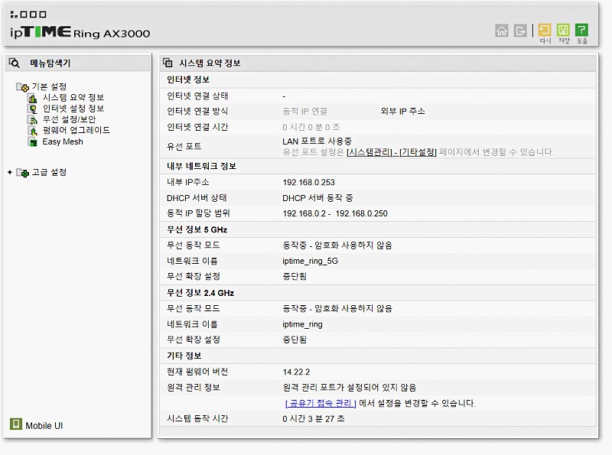Switch to Mobile UI text link
The width and height of the screenshot is (612, 455).
click(x=44, y=425)
